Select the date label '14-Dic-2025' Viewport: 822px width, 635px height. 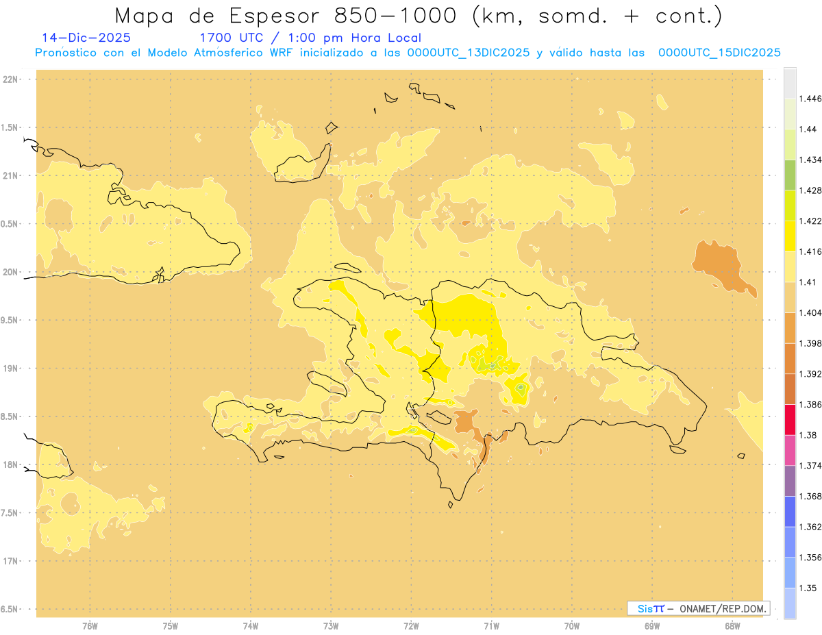[x=86, y=38]
